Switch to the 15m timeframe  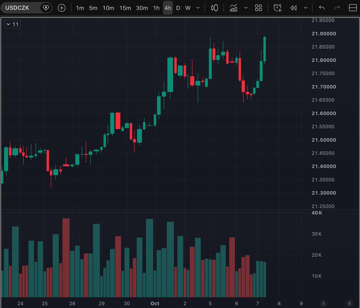pos(125,8)
